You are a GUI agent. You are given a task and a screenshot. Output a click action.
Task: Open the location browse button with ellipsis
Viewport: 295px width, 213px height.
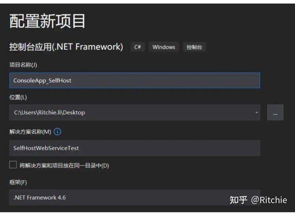[x=275, y=112]
